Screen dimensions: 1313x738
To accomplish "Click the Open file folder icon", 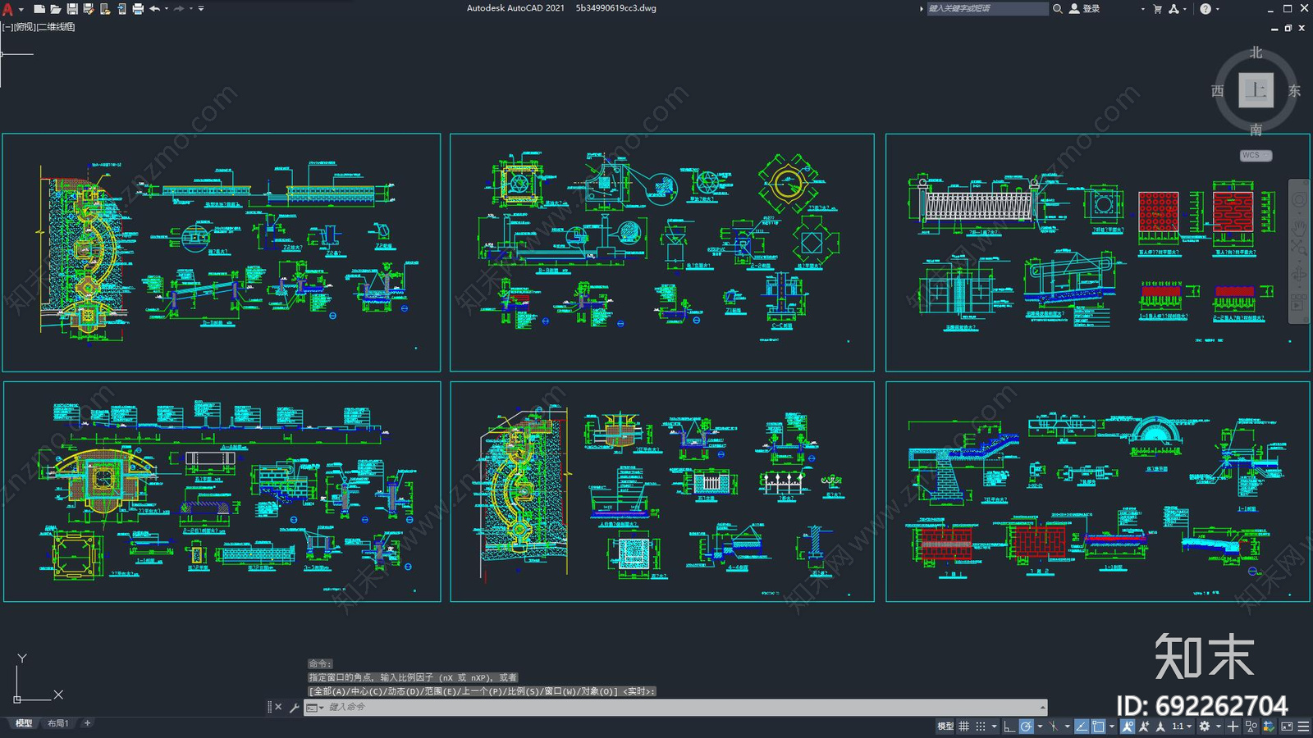I will (55, 9).
